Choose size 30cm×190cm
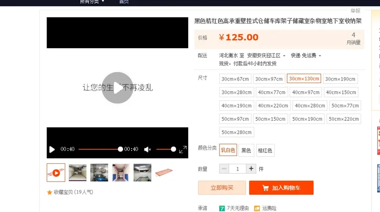The image size is (380, 212). point(340,79)
